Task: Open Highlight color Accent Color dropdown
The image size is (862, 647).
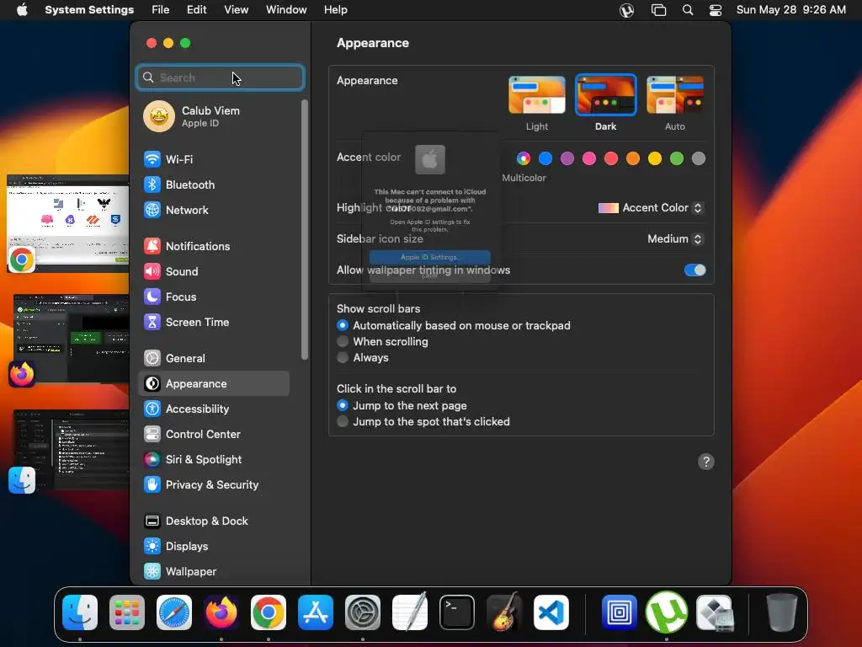Action: point(651,208)
